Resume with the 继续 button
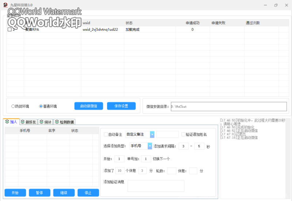This screenshot has height=201, width=292. (64, 193)
